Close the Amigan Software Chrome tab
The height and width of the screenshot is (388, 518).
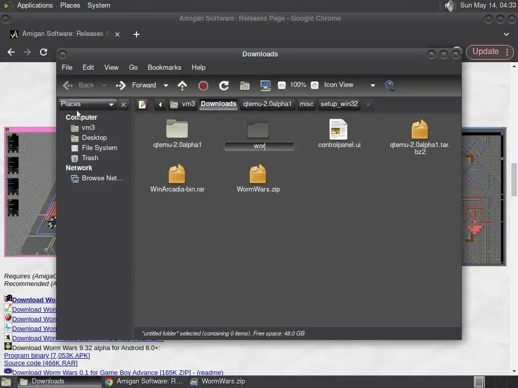click(x=117, y=34)
